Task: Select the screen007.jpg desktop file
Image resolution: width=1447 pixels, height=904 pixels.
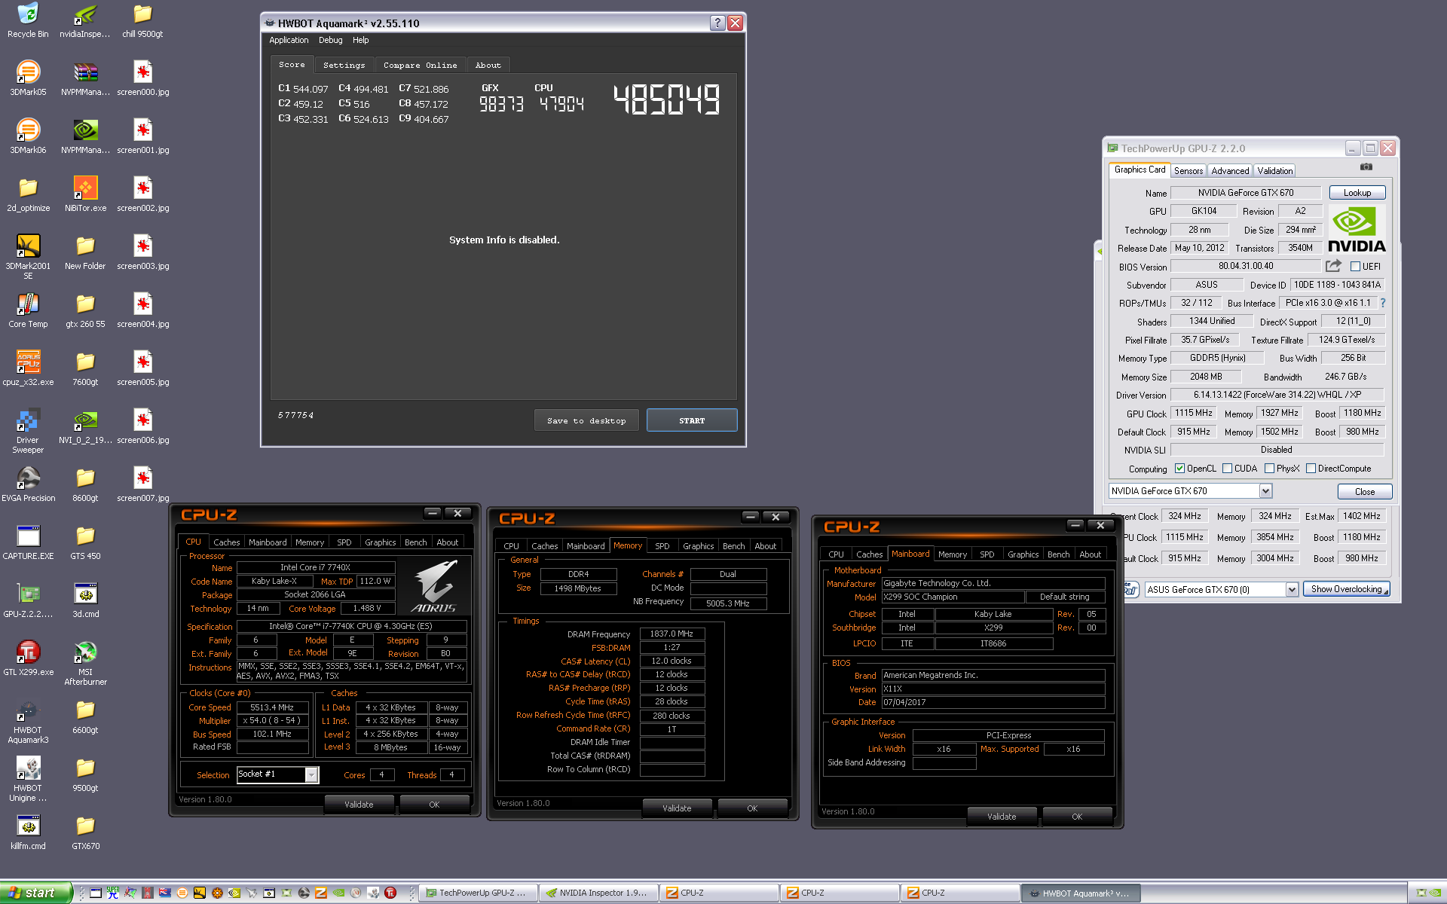Action: 143,484
